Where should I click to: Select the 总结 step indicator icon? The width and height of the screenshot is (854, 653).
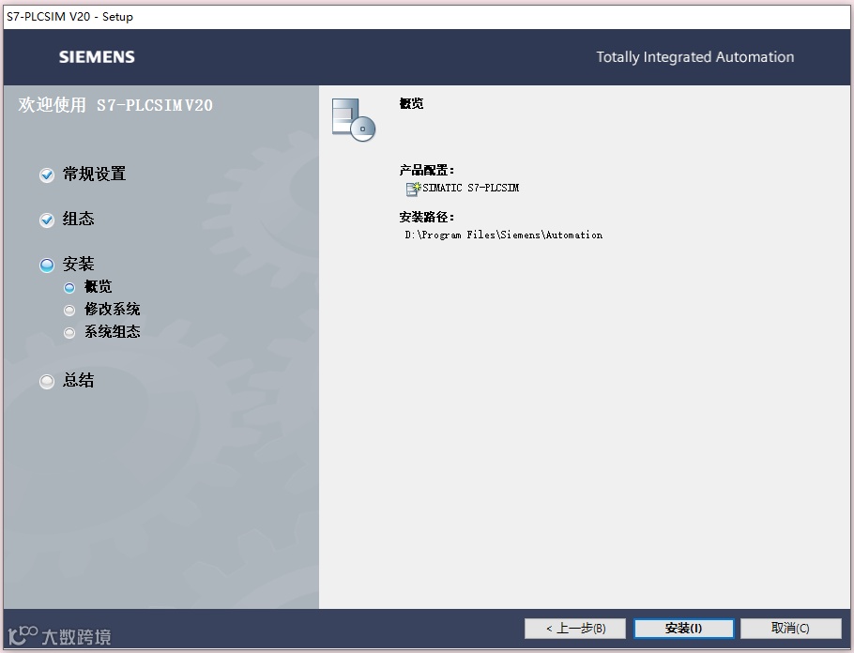pyautogui.click(x=47, y=381)
